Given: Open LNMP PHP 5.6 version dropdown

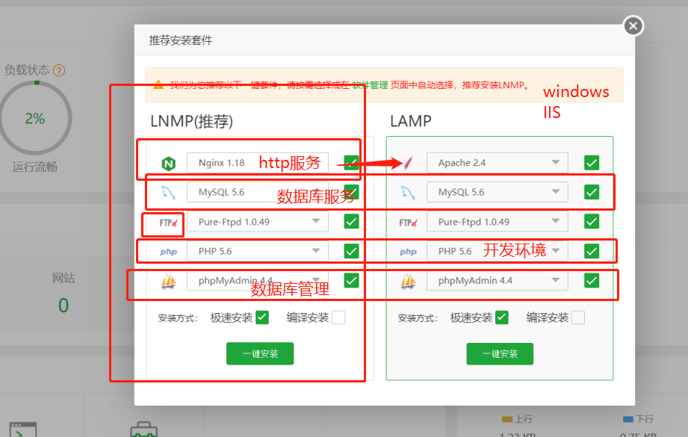Looking at the screenshot, I should (258, 251).
